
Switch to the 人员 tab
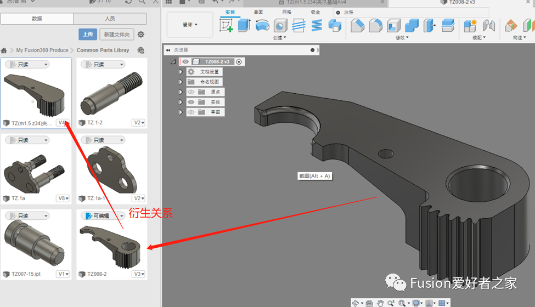[110, 19]
